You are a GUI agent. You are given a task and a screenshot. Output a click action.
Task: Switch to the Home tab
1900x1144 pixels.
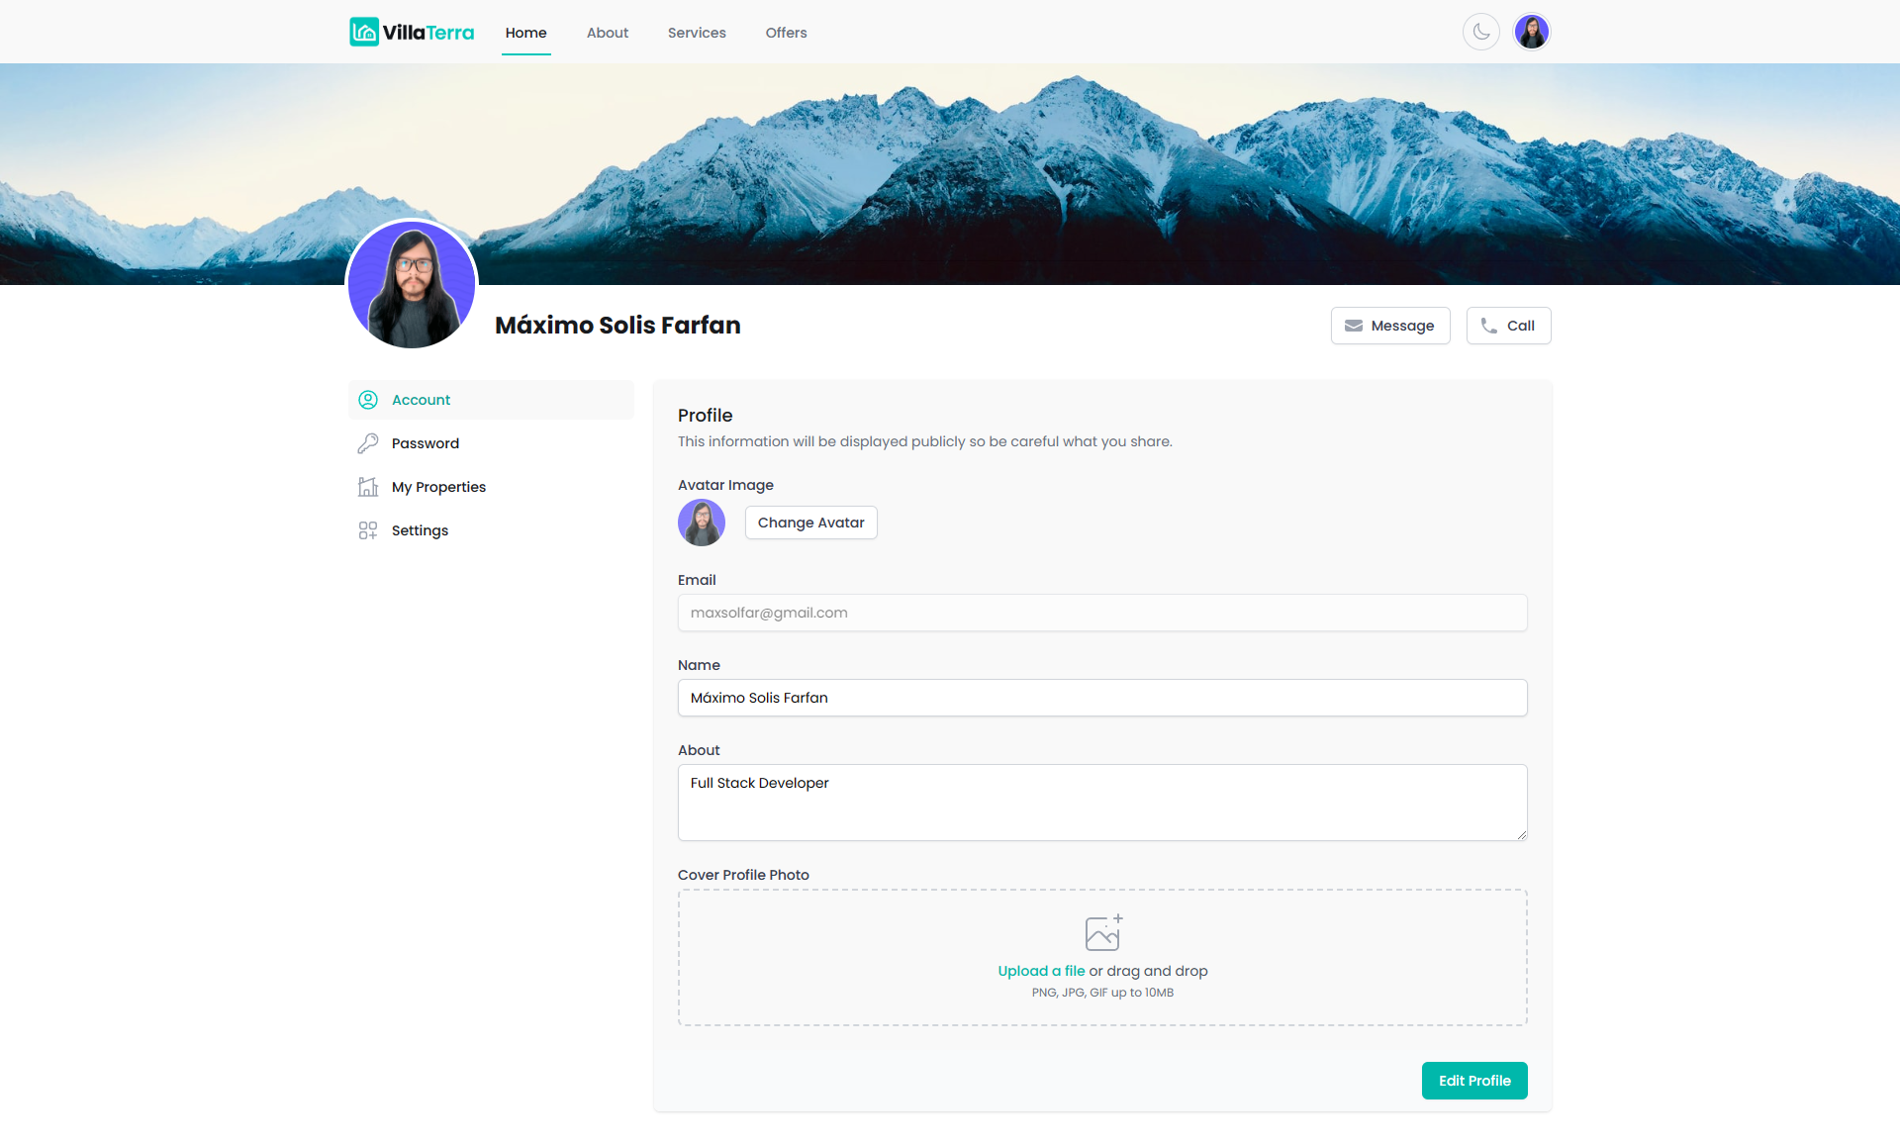[x=525, y=32]
